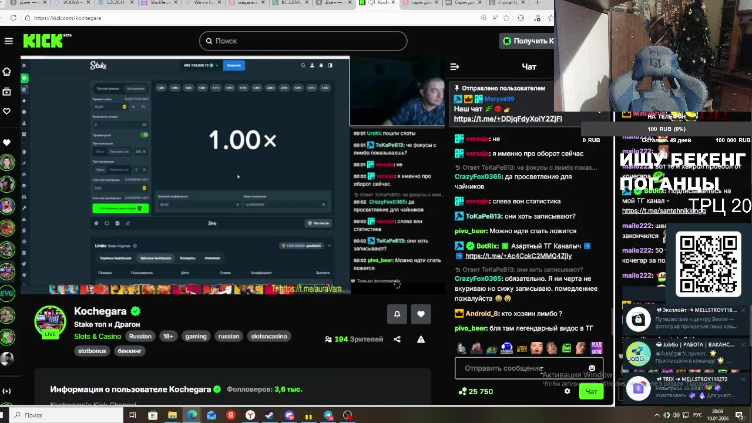The height and width of the screenshot is (423, 752).
Task: Open Telegram from the taskbar
Action: pos(328,415)
